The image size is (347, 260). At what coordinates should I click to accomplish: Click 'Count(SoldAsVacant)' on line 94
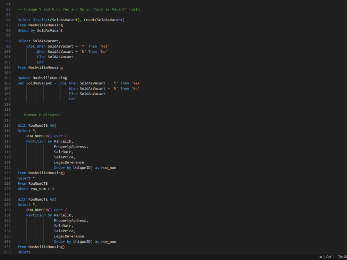coord(104,20)
